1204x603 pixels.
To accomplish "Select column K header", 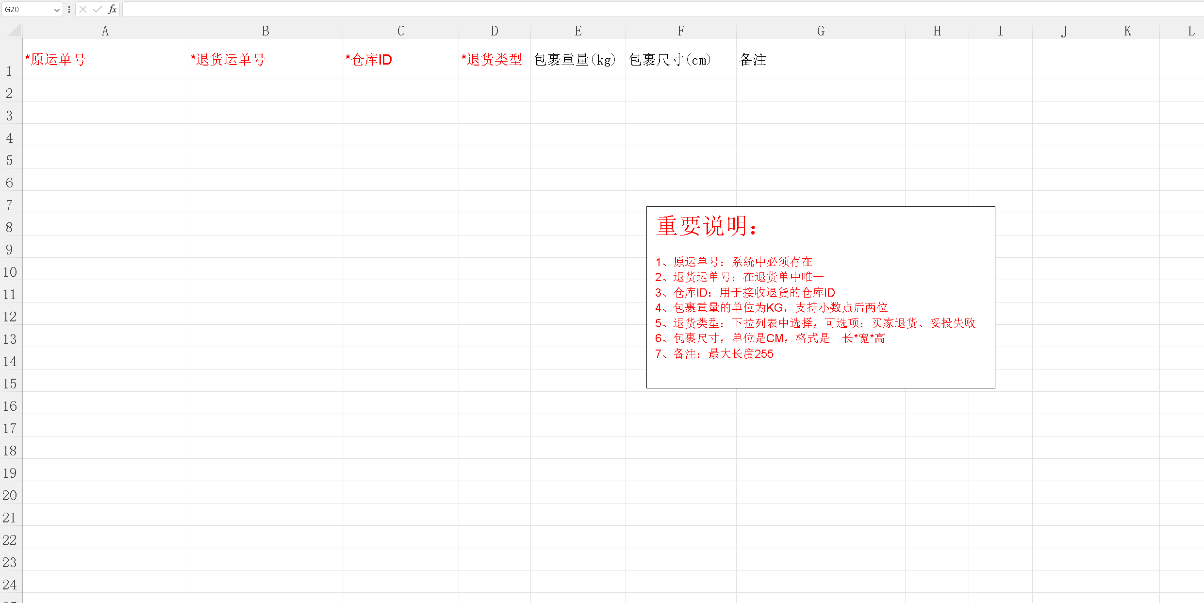I will (x=1128, y=31).
